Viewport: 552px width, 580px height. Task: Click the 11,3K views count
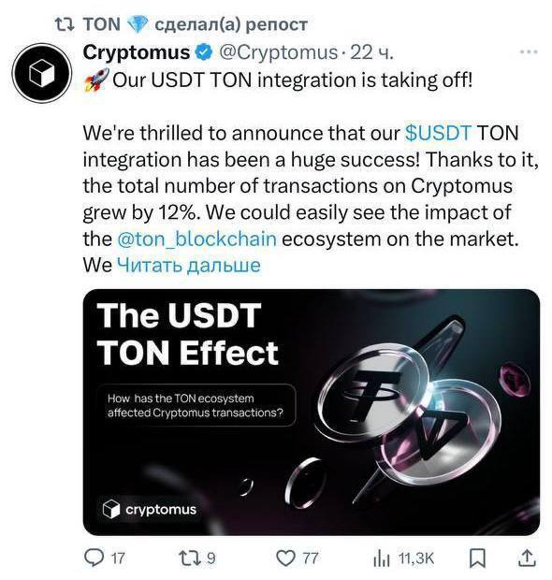point(415,558)
